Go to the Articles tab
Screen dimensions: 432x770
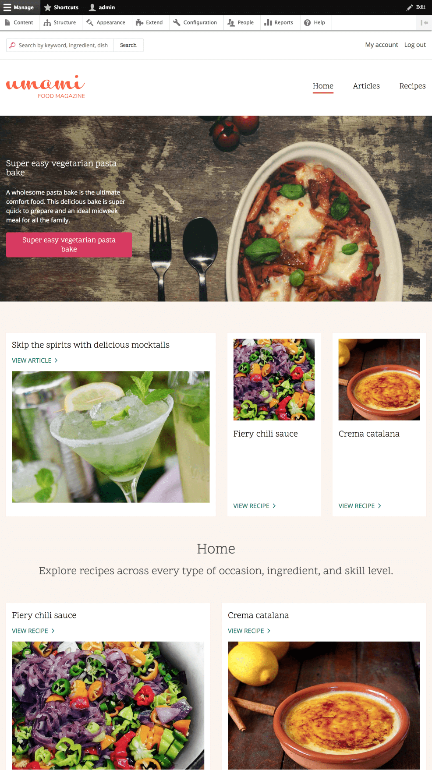366,86
